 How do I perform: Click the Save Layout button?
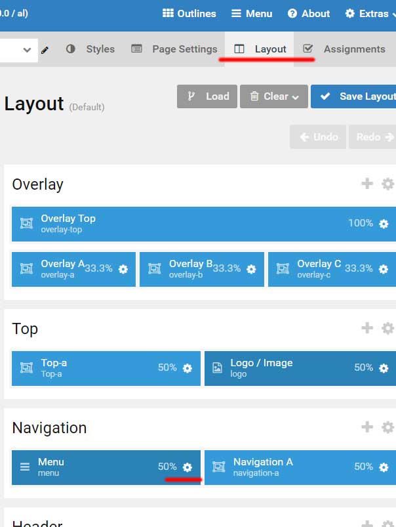pyautogui.click(x=353, y=96)
